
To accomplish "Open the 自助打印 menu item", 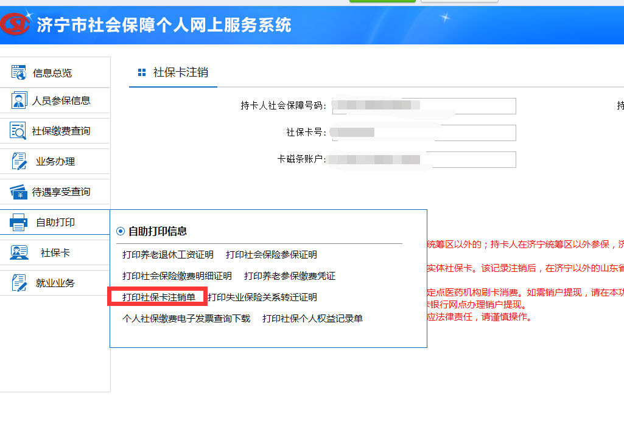I will 55,222.
